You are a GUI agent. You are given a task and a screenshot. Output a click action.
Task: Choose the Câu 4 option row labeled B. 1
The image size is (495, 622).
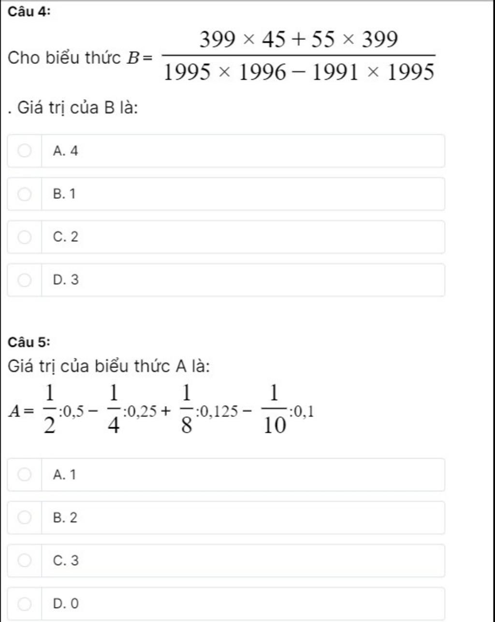pos(226,194)
